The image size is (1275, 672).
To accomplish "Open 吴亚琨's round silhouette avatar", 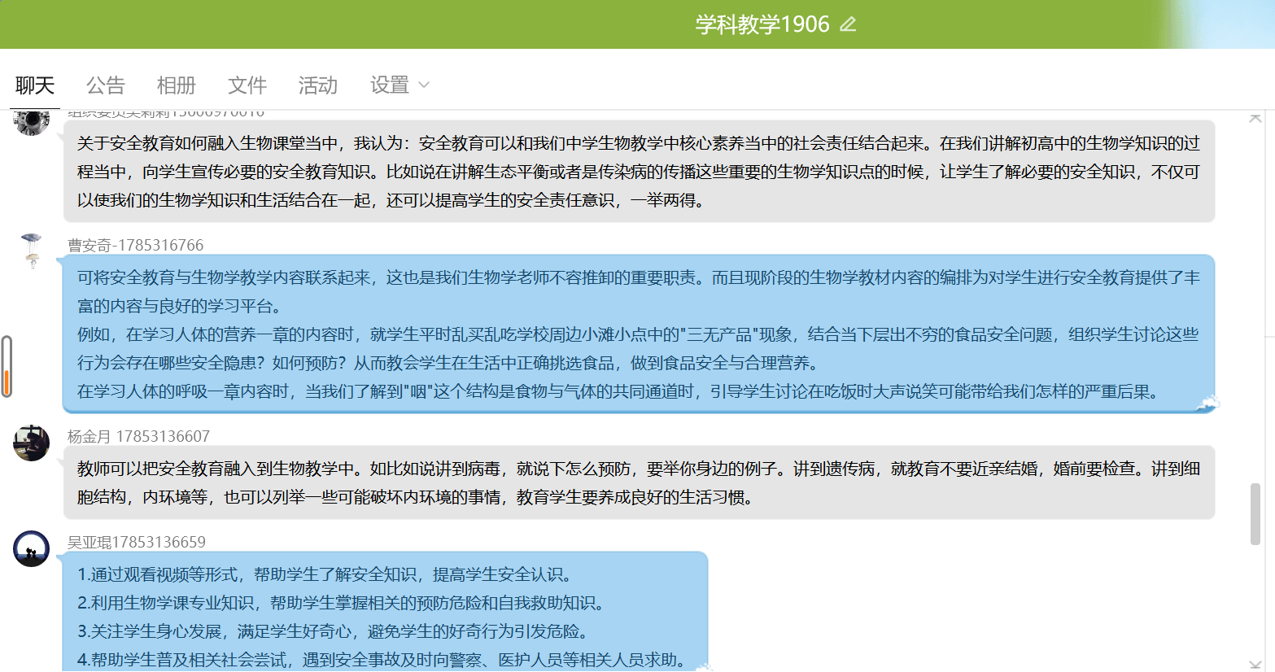I will tap(32, 549).
